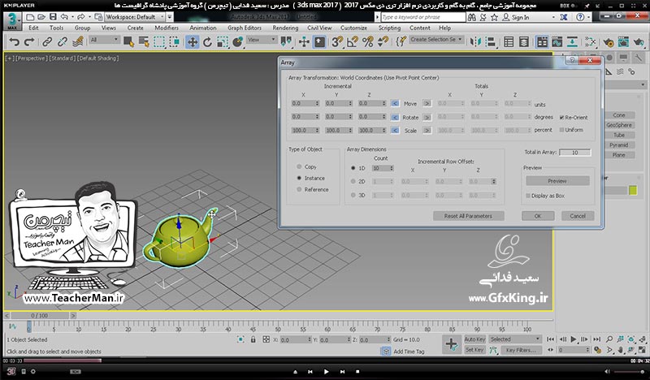Toggle Window/Crossing selection mode
Screen dimensions: 650x380
[x=175, y=42]
